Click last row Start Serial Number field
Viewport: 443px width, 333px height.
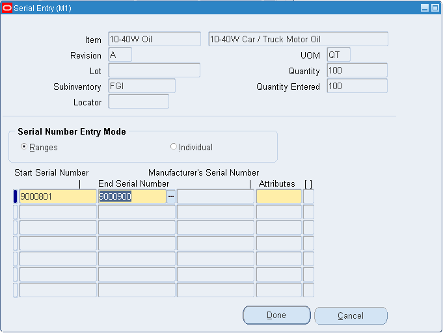pos(58,290)
